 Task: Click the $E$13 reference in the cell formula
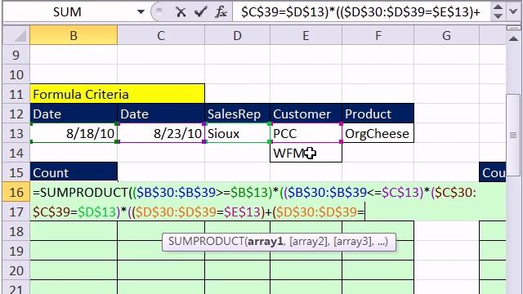click(x=242, y=212)
